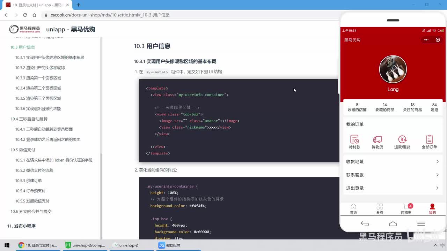Open 10.6 分支的合并与提交

[31, 211]
